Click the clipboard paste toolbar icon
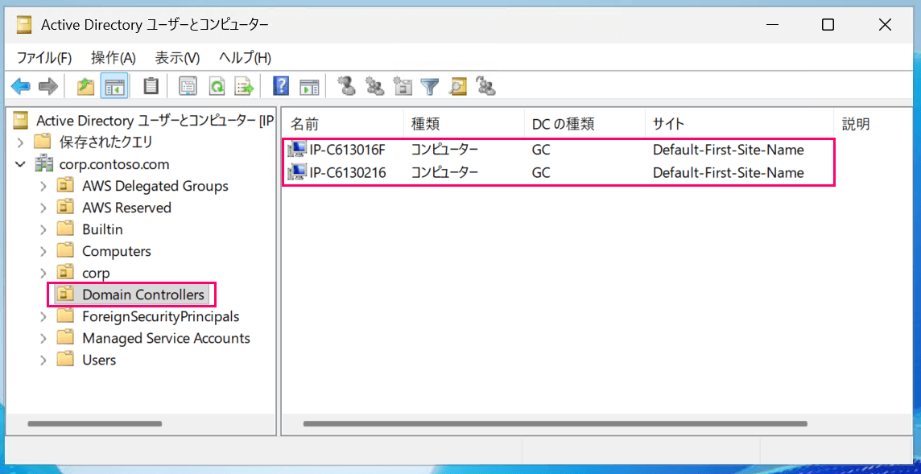The image size is (921, 474). (x=151, y=87)
